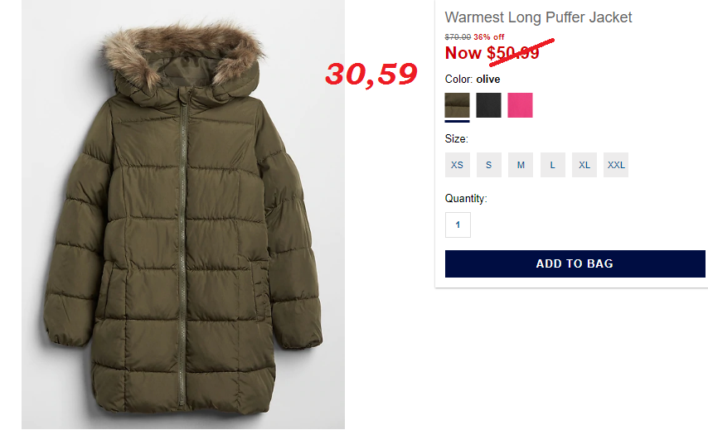Image resolution: width=708 pixels, height=430 pixels.
Task: Click the original $78.00 strikethrough price
Action: (458, 37)
